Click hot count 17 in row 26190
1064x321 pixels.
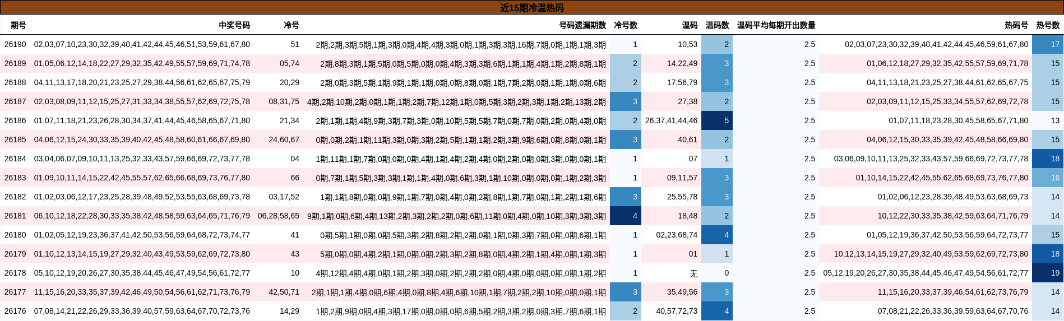coord(1048,44)
